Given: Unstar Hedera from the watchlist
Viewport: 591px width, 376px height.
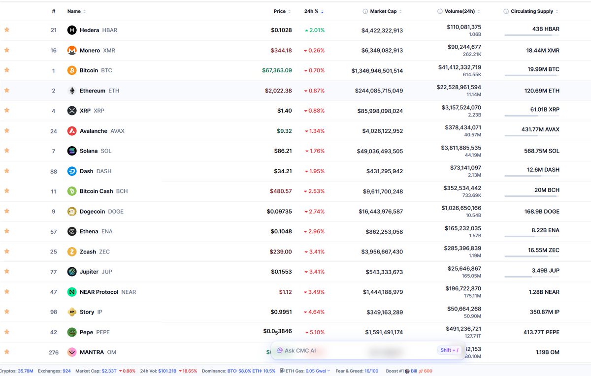Looking at the screenshot, I should pyautogui.click(x=7, y=30).
